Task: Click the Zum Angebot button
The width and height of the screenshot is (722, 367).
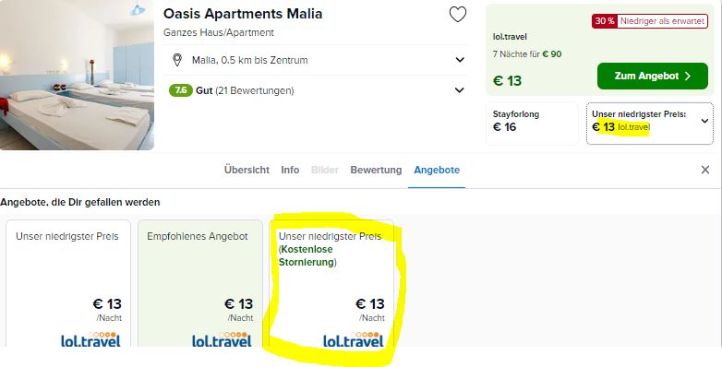Action: [x=653, y=76]
